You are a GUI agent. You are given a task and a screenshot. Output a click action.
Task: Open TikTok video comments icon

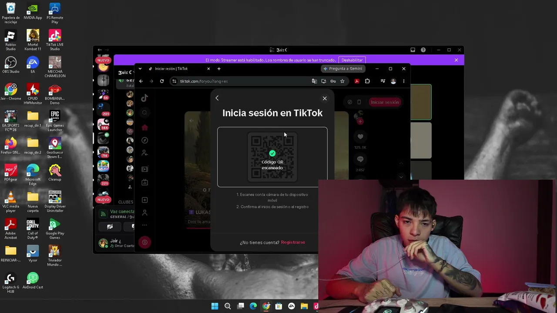[x=360, y=160]
